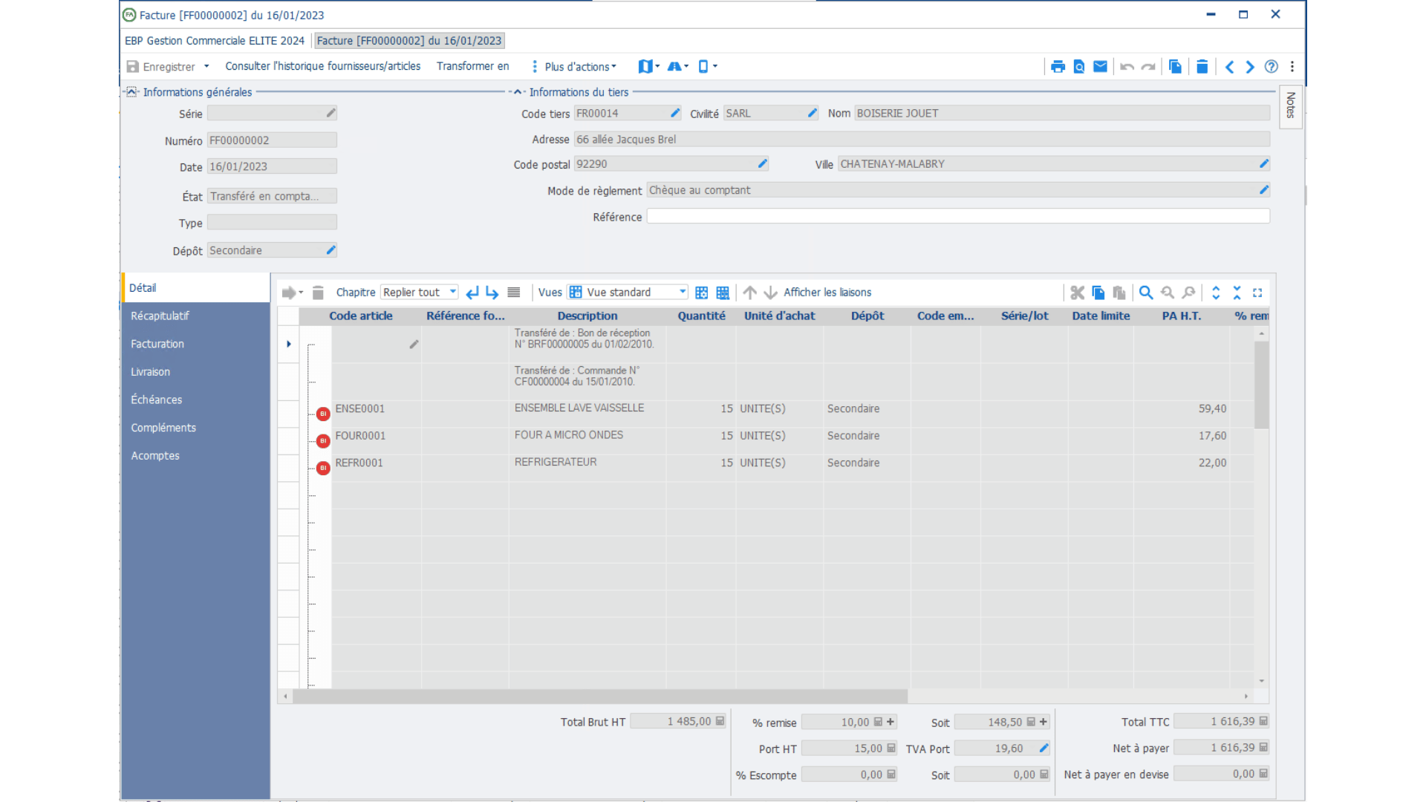
Task: Open the search icon in the detail grid
Action: point(1146,292)
